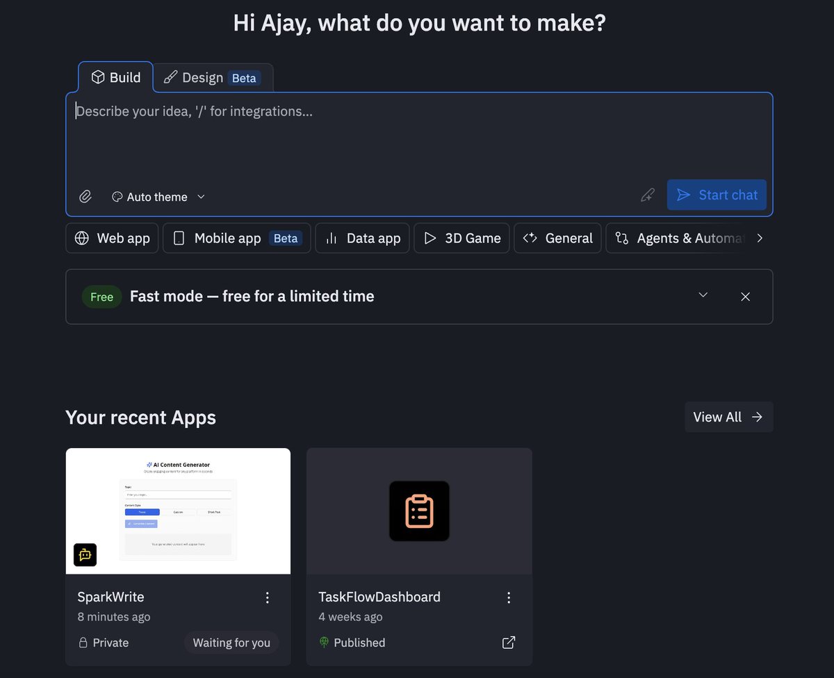Viewport: 834px width, 678px height.
Task: Select the quill icon beside Start chat
Action: (x=647, y=195)
